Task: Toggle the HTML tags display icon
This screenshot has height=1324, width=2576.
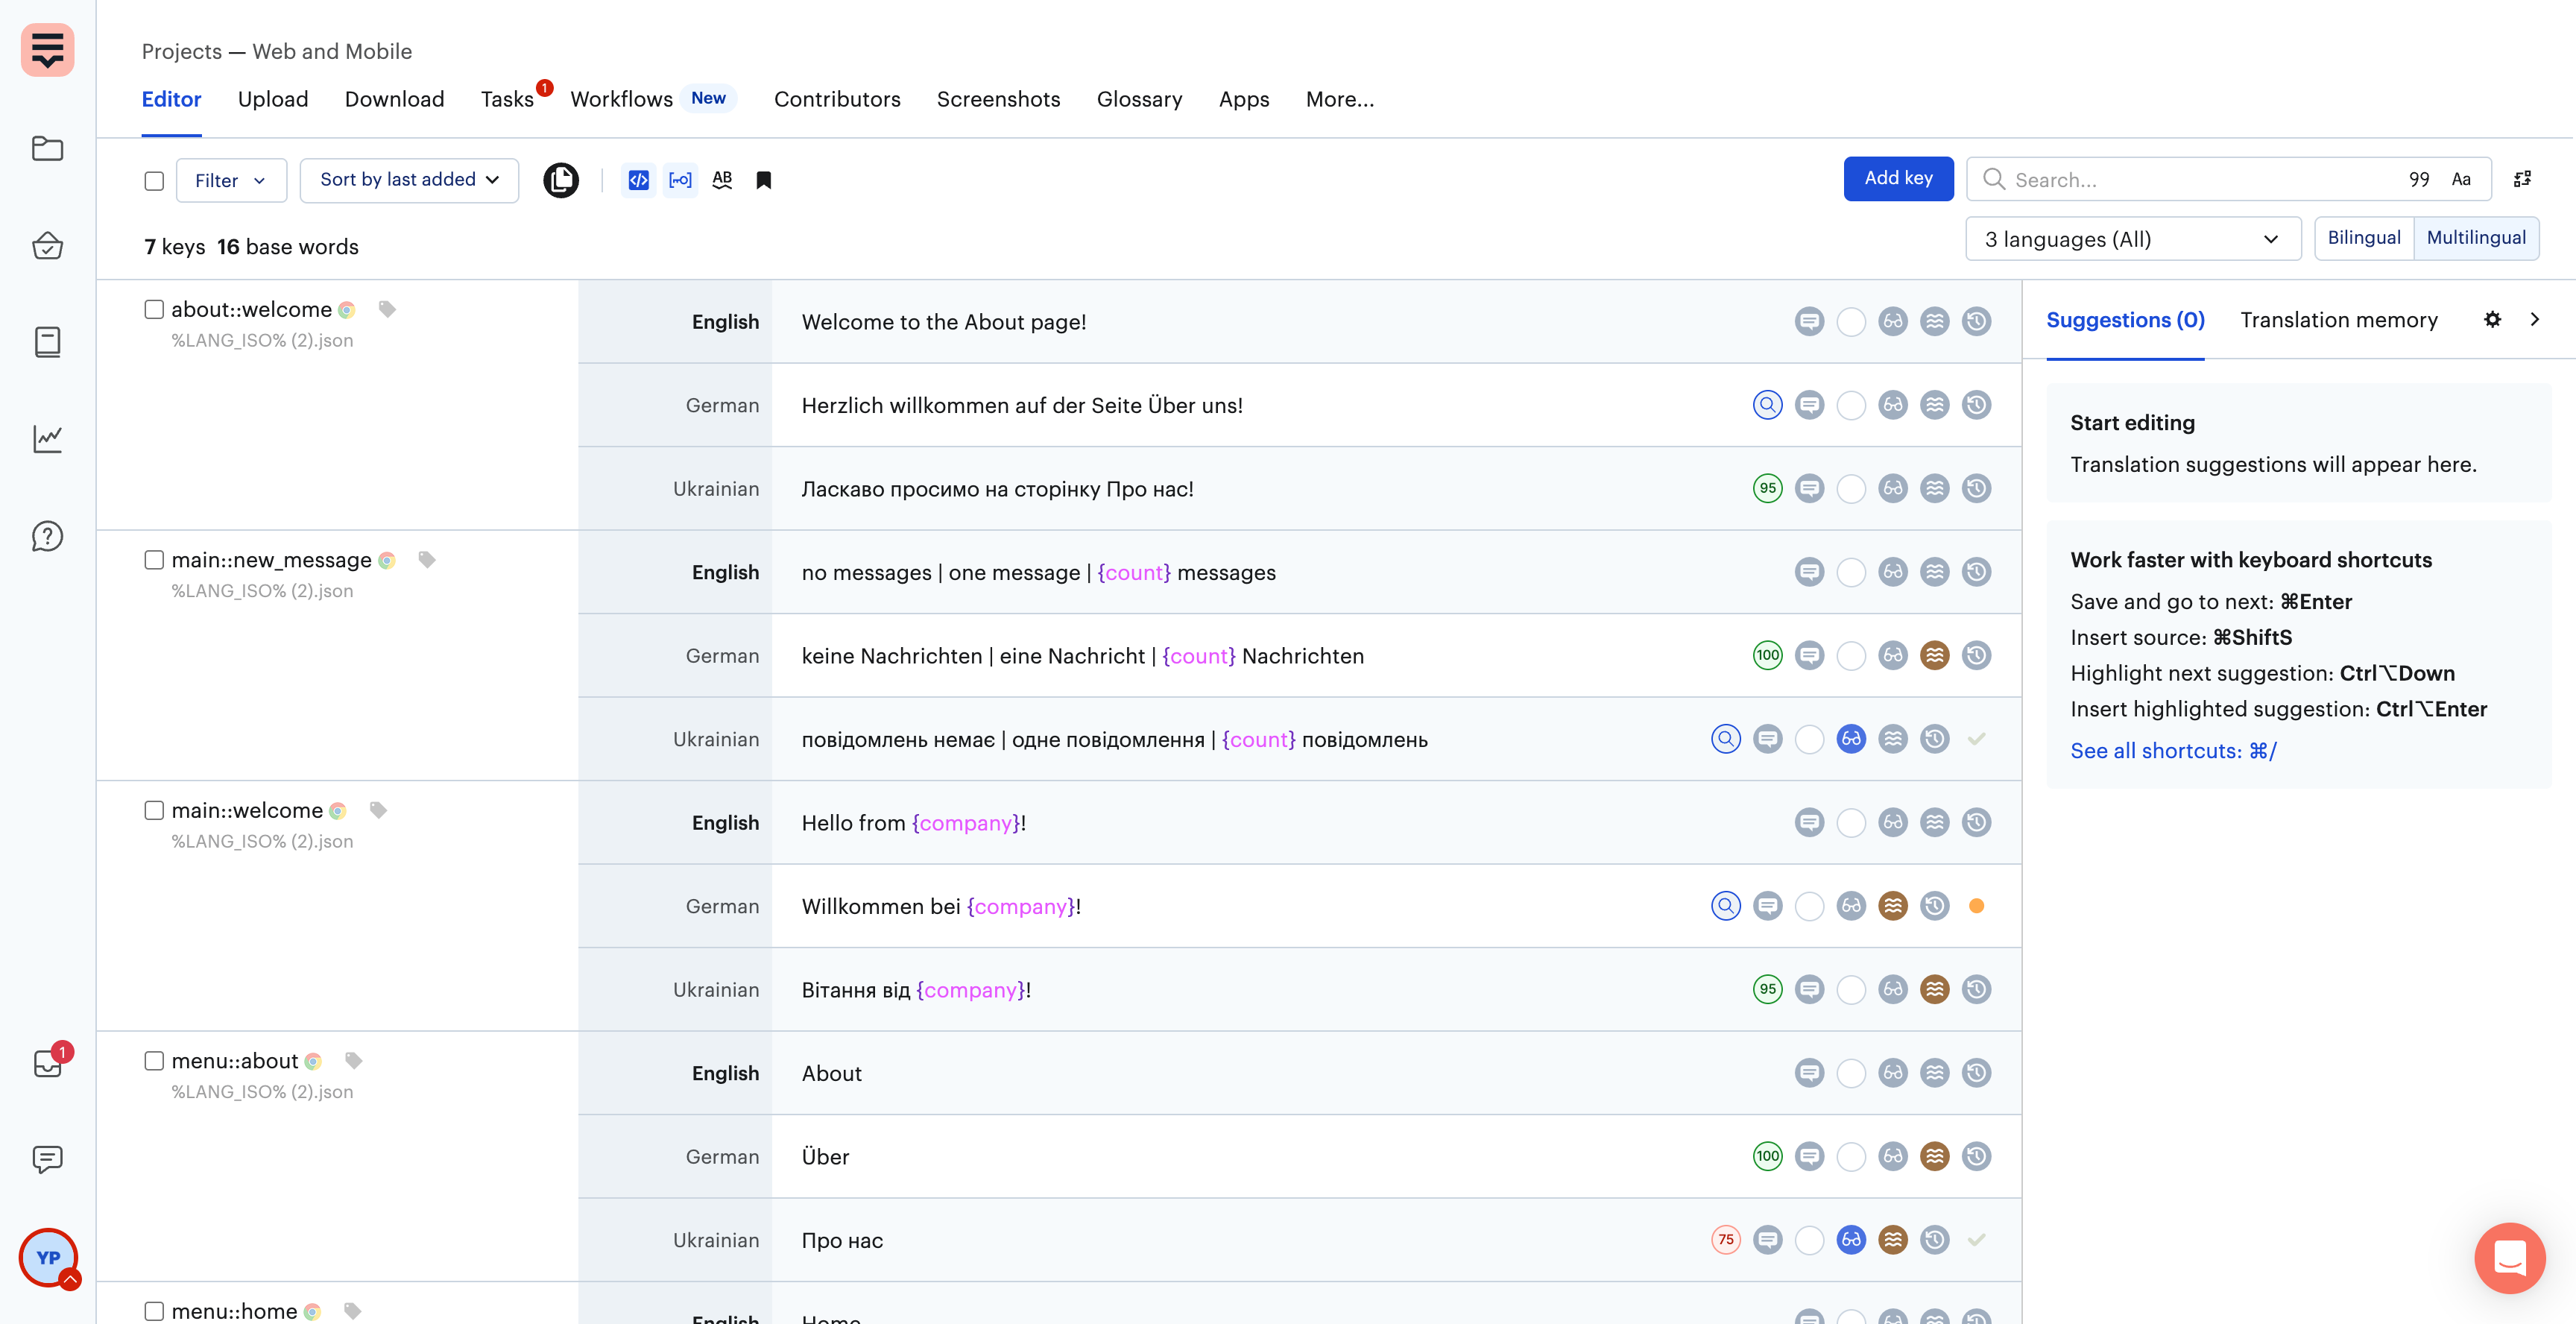Action: pos(638,180)
